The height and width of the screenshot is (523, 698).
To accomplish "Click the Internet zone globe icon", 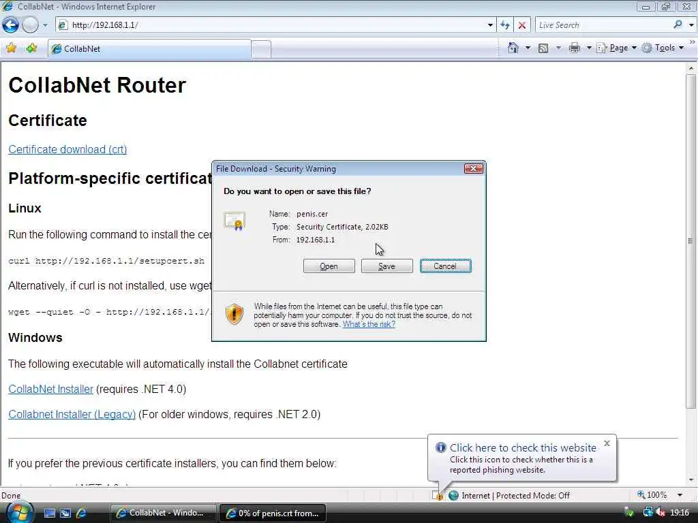I will (x=453, y=496).
